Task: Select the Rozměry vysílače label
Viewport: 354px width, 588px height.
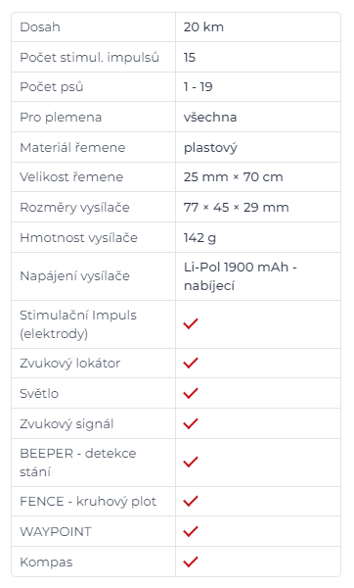Action: pos(74,208)
